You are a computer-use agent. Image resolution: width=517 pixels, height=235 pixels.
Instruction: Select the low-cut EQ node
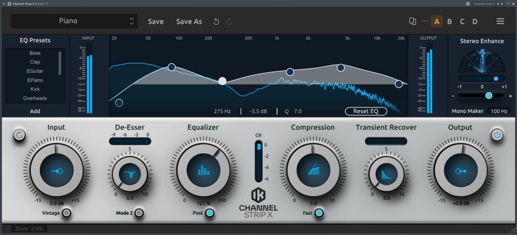pos(119,103)
